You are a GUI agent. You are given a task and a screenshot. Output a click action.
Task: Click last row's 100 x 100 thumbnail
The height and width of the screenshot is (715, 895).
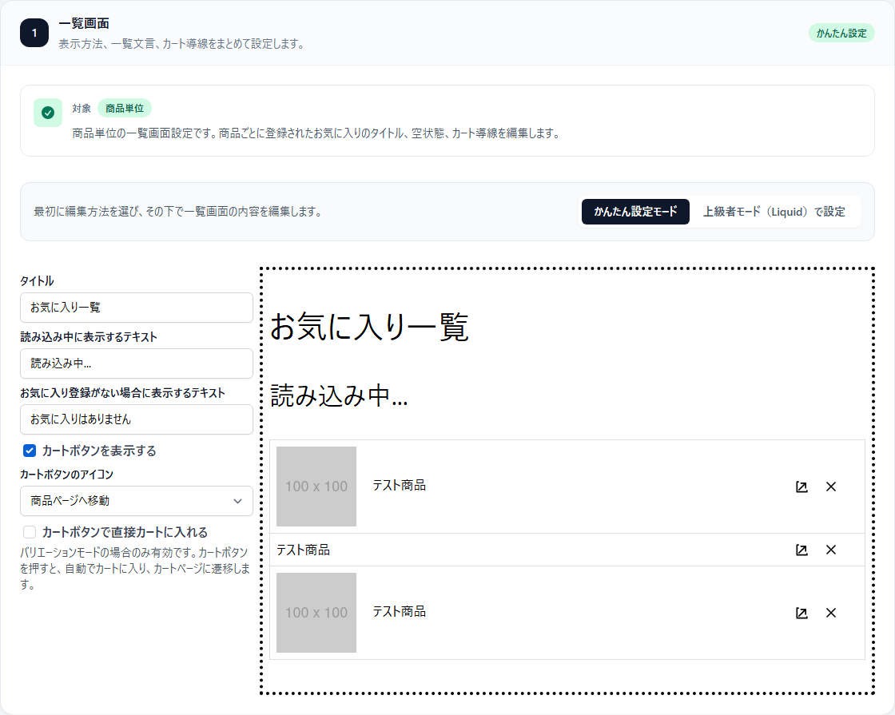coord(316,613)
